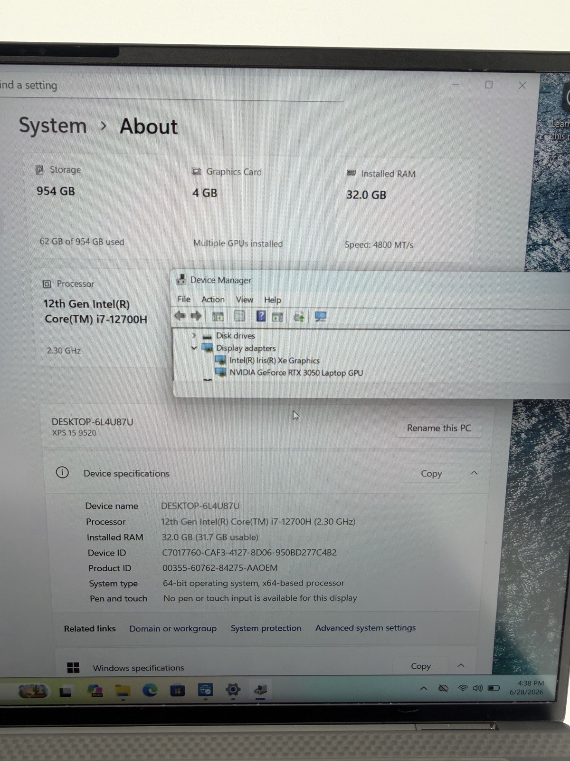Click the '32.0 GB (31.7 GB usable)' value
This screenshot has width=570, height=761.
pyautogui.click(x=210, y=537)
